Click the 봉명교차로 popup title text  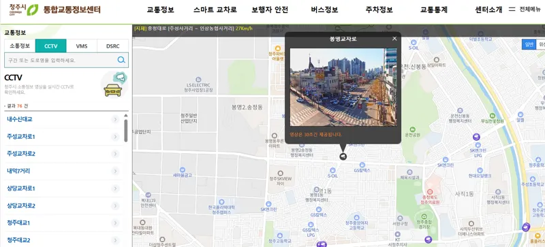point(343,39)
